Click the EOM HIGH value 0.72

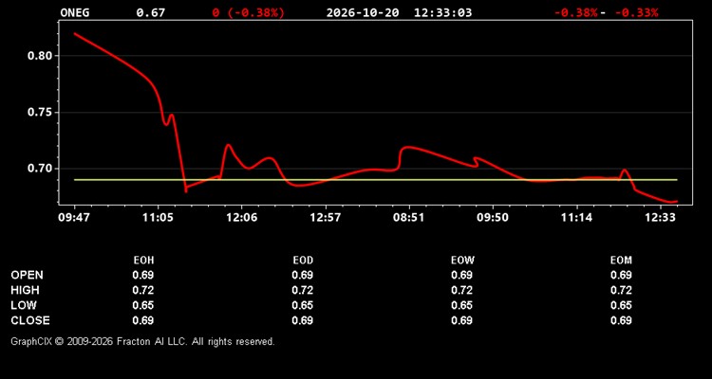(621, 290)
